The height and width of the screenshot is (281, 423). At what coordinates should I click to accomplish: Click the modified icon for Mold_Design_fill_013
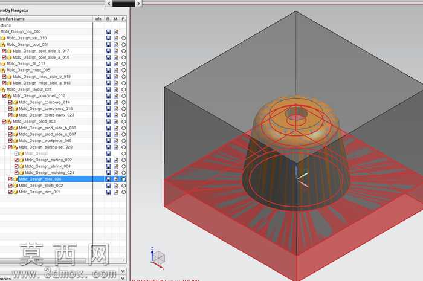116,64
